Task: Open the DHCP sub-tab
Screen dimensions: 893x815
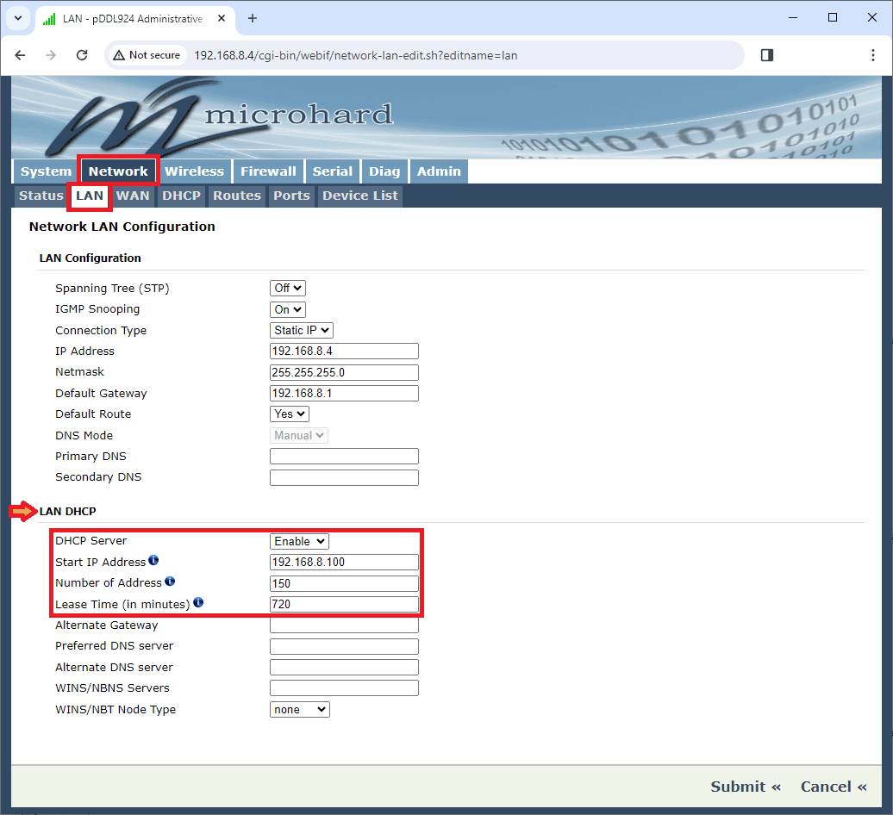Action: [x=181, y=196]
